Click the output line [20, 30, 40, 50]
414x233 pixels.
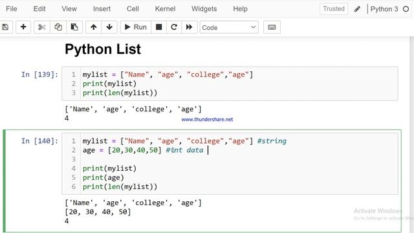(98, 212)
